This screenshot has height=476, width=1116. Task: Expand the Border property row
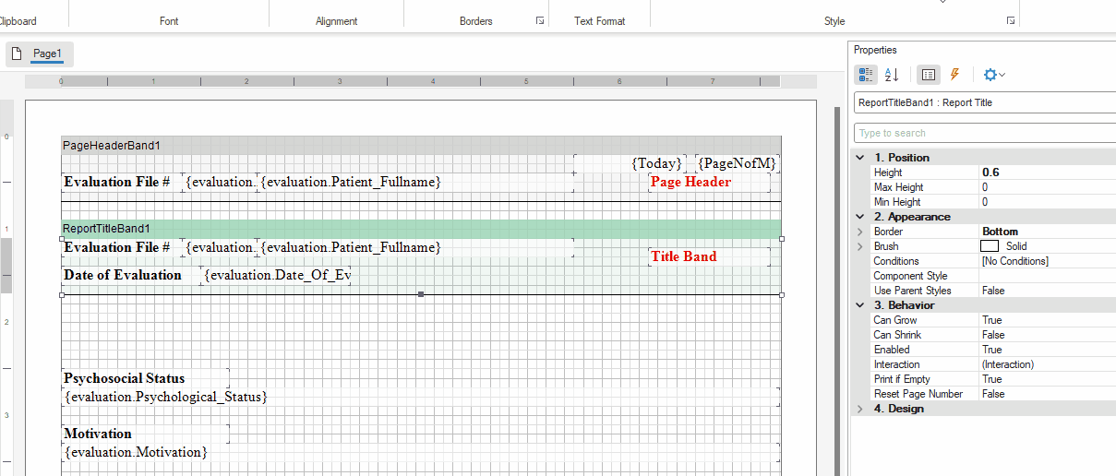click(x=862, y=232)
